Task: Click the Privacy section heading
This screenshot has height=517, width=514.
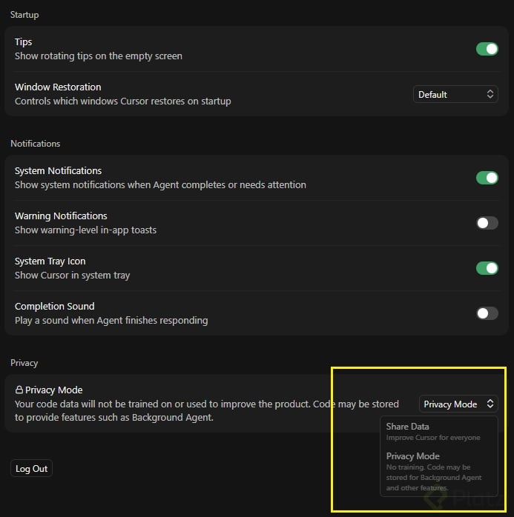Action: tap(24, 363)
